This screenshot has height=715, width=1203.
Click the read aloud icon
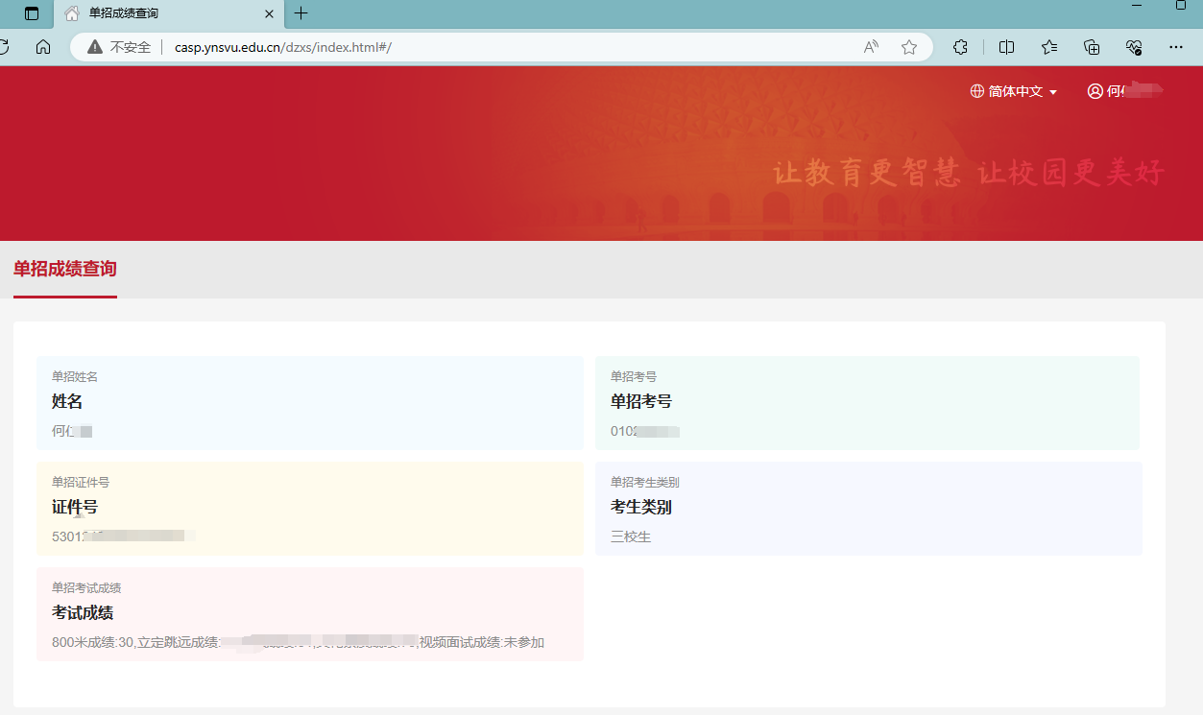(x=871, y=47)
